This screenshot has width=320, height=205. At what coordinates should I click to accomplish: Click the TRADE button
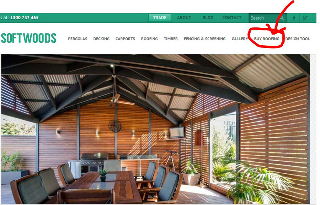tap(160, 18)
